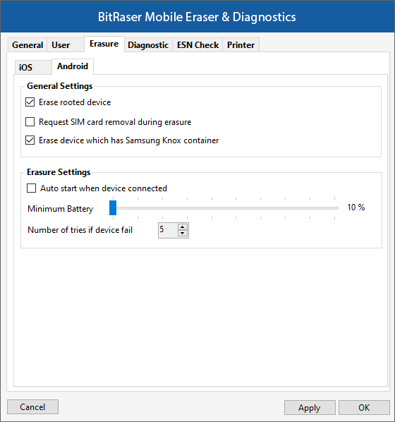Viewport: 395px width, 422px height.
Task: Go to the Diagnostic tab
Action: click(148, 45)
